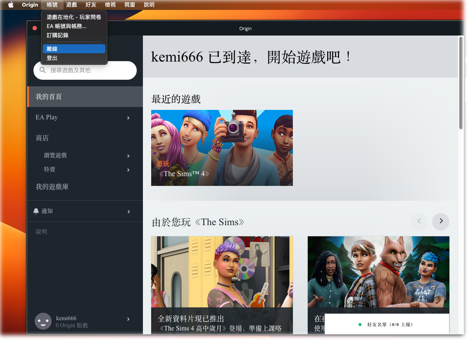
Task: Click the kemi666 username in sidebar
Action: click(66, 318)
